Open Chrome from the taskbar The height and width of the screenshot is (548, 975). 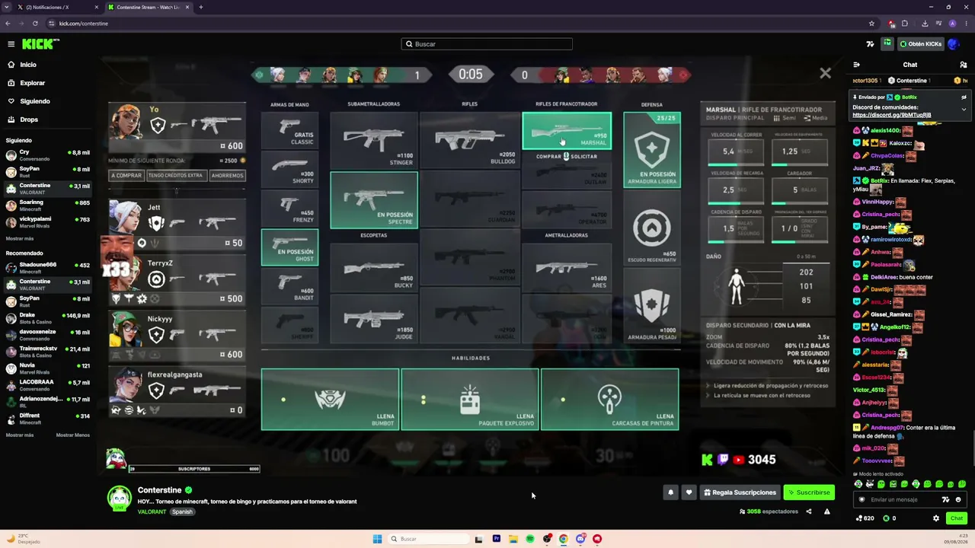564,539
